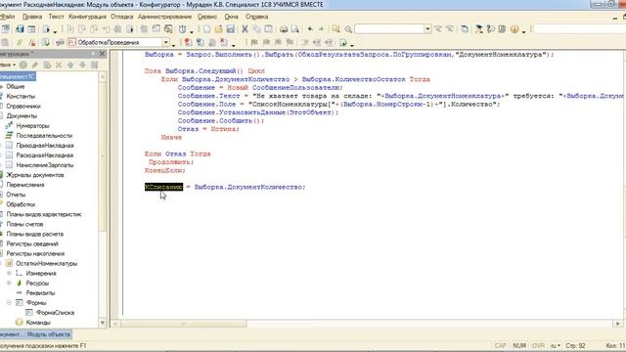Expand the Ресурсы node
The width and height of the screenshot is (626, 352).
(x=9, y=283)
